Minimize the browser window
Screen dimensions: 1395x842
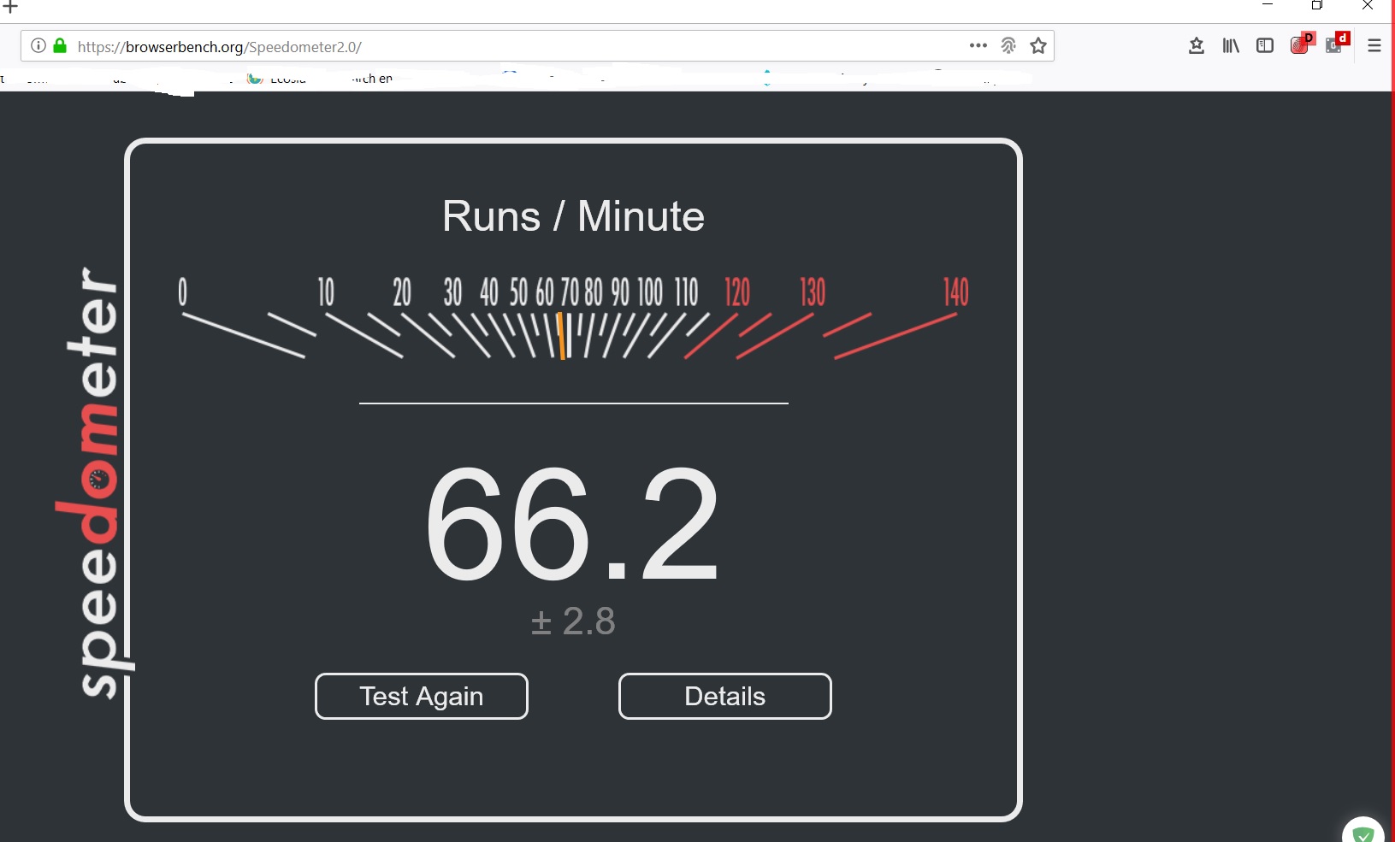pos(1268,6)
